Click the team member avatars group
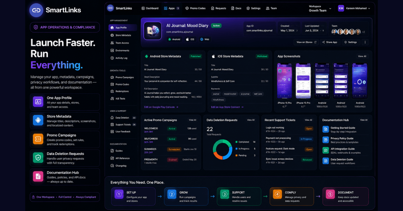The width and height of the screenshot is (403, 211). pyautogui.click(x=346, y=32)
